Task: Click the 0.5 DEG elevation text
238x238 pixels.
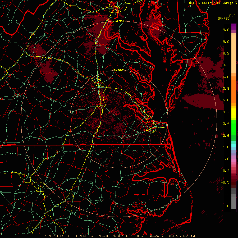Action: [135, 236]
